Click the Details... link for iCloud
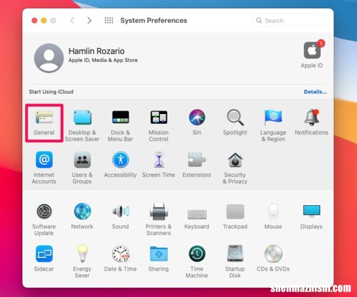Screen dimensions: 357x297 point(315,92)
